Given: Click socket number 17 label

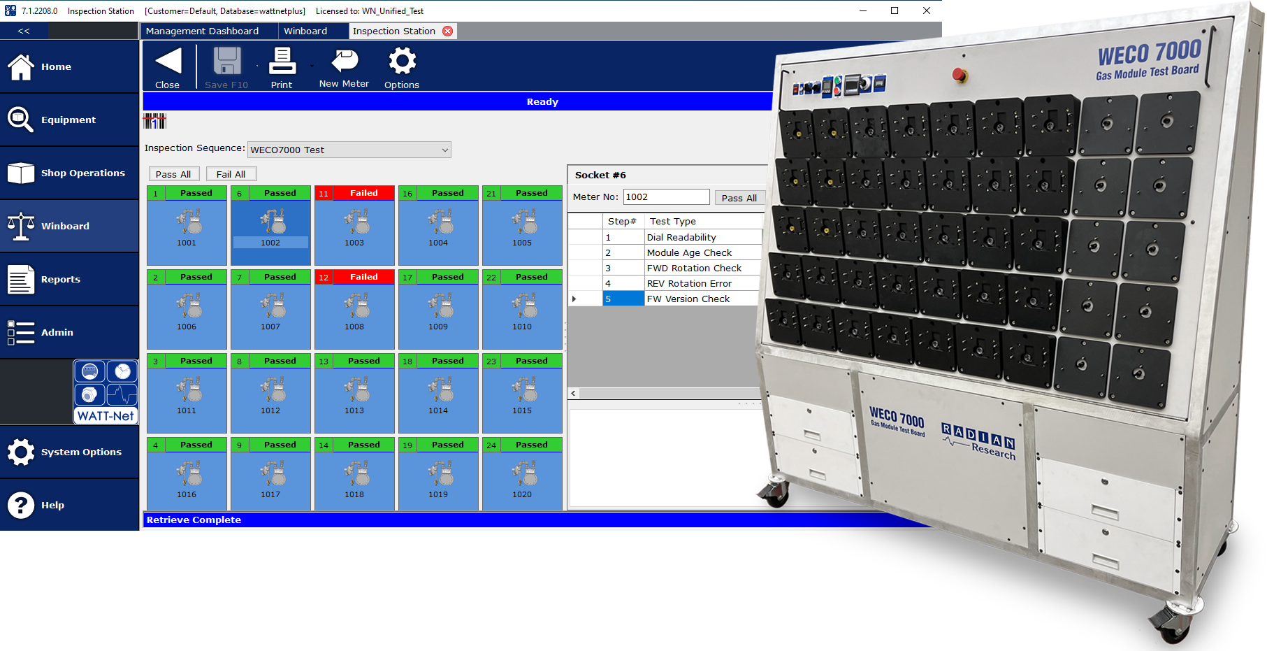Looking at the screenshot, I should [x=407, y=278].
